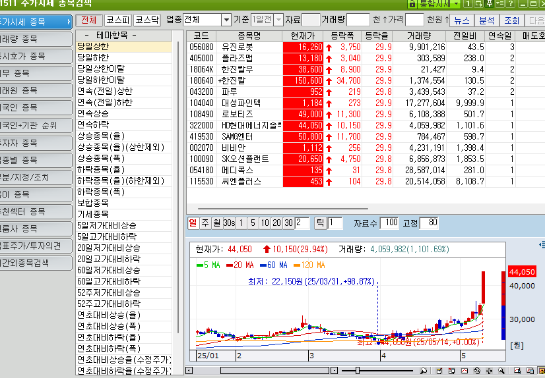This screenshot has width=545, height=378.
Task: Select the 유진로봇 stock row
Action: click(x=366, y=47)
